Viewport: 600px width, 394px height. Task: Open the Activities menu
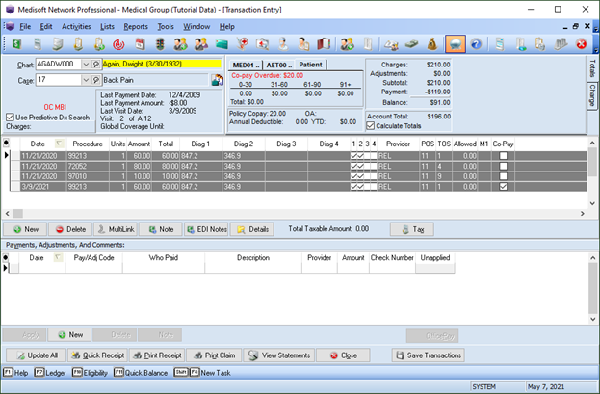76,26
